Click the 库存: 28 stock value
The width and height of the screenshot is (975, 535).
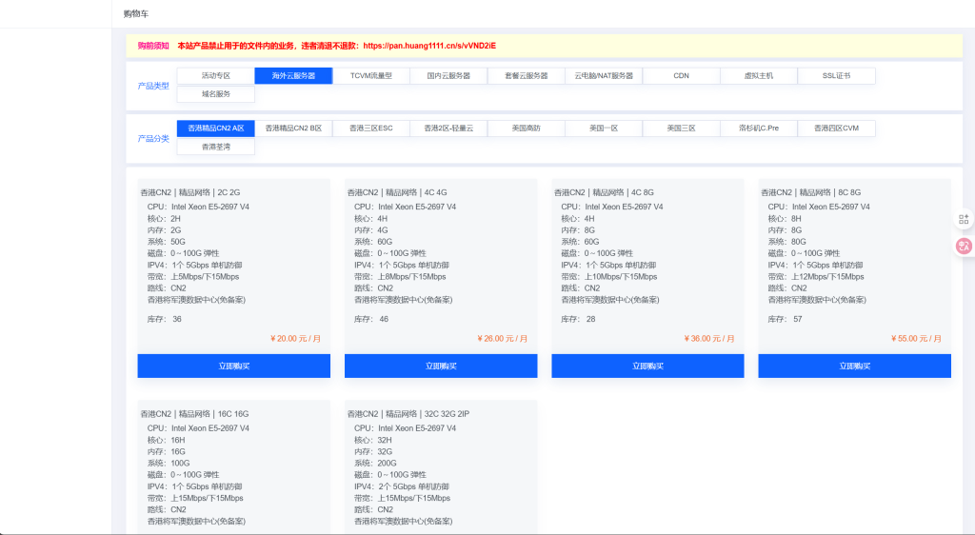[x=578, y=319]
